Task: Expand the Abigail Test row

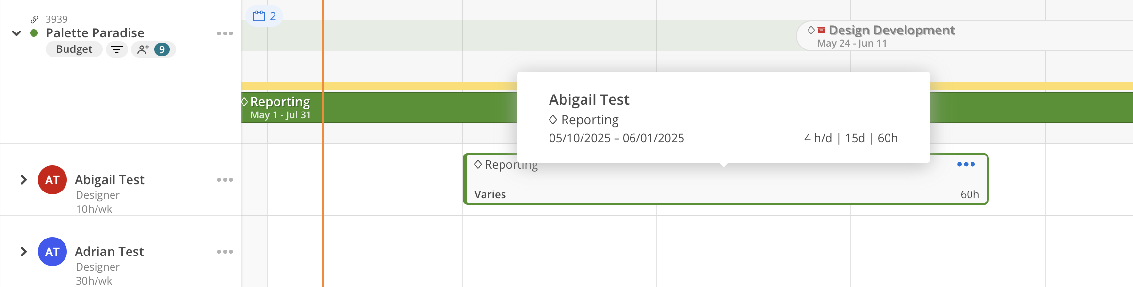Action: [x=23, y=180]
